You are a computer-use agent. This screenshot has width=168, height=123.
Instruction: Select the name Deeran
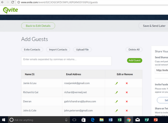pyautogui.click(x=27, y=101)
